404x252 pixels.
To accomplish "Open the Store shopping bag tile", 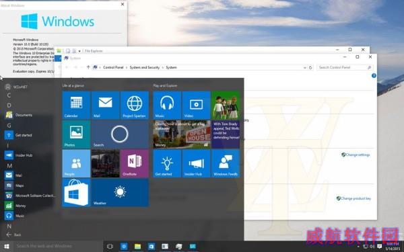I will pos(76,193).
